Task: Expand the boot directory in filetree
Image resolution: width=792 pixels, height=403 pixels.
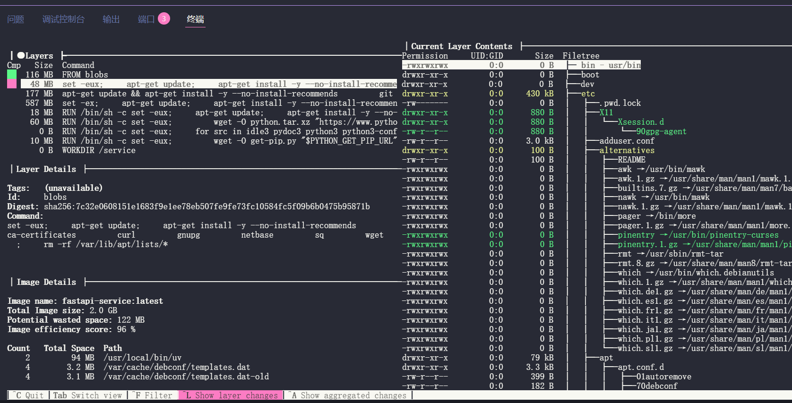Action: pos(590,75)
